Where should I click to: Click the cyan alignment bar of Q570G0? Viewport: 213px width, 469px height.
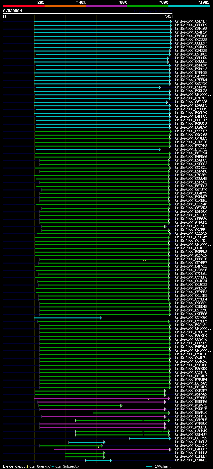point(68,318)
